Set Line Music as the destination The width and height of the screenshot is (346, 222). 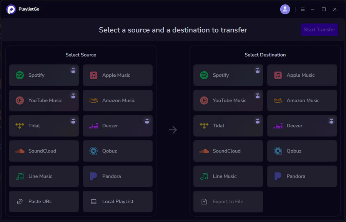228,176
